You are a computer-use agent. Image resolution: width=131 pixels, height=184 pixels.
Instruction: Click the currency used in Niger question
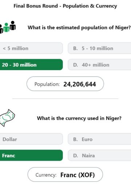pyautogui.click(x=79, y=118)
